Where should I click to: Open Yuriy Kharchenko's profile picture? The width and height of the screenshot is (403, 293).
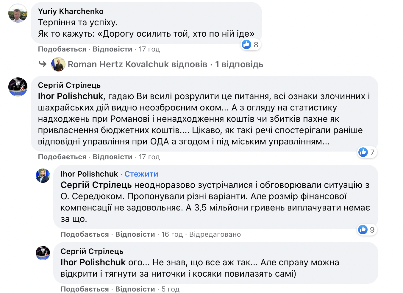coord(18,13)
